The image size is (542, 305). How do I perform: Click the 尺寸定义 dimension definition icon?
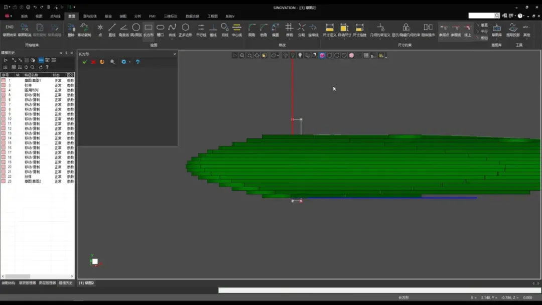(329, 30)
